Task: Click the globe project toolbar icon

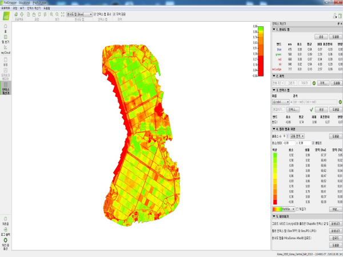Action: [22, 14]
